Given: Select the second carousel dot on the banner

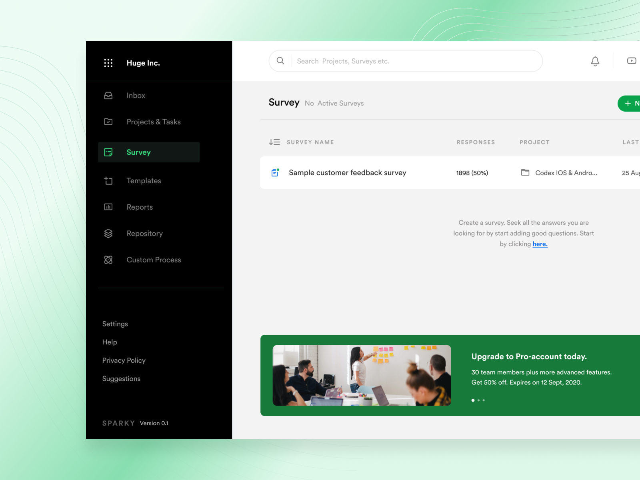Looking at the screenshot, I should pyautogui.click(x=478, y=400).
